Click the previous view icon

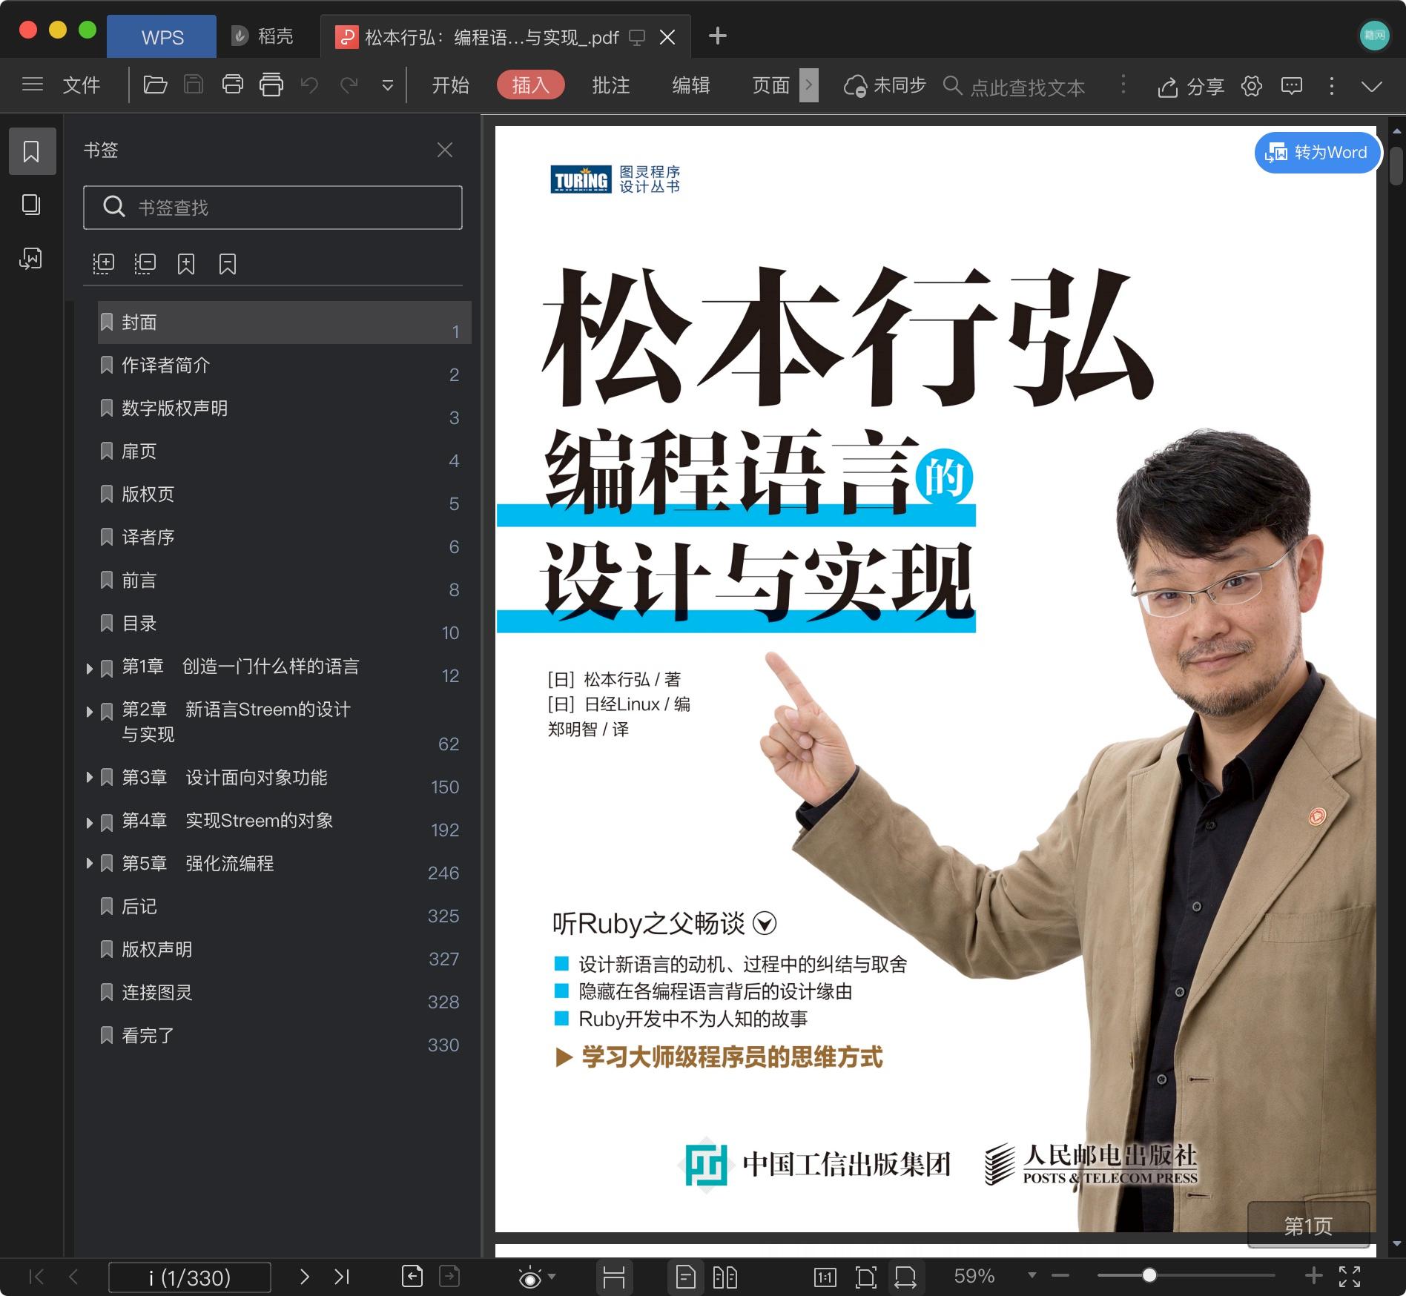(412, 1276)
